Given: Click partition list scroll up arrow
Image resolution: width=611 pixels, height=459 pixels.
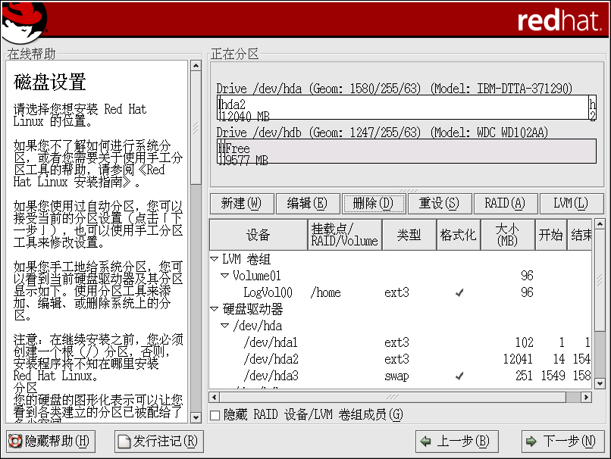Looking at the screenshot, I should coord(600,224).
